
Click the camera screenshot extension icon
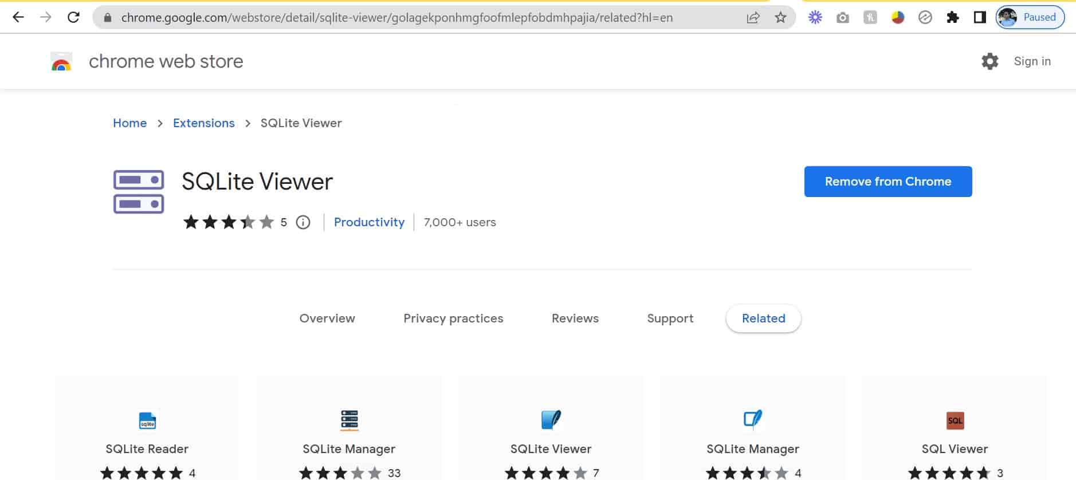pos(842,18)
